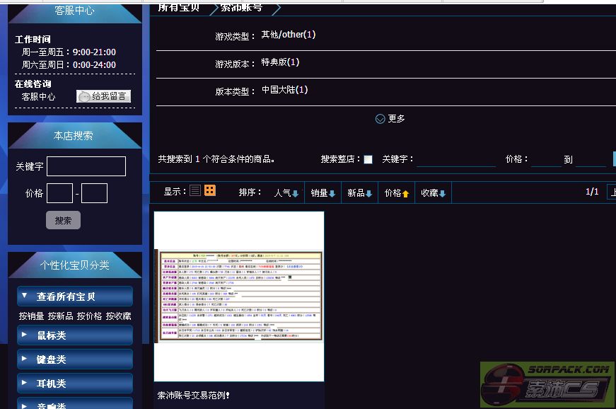Switch to list display view icon
The image size is (616, 409).
(x=196, y=191)
